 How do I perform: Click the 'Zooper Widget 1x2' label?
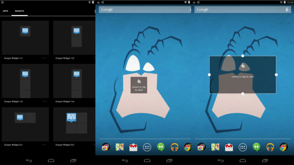click(x=65, y=58)
